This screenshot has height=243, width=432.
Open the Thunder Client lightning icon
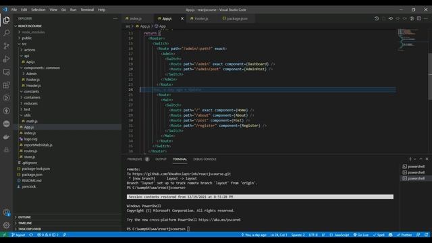click(x=6, y=111)
